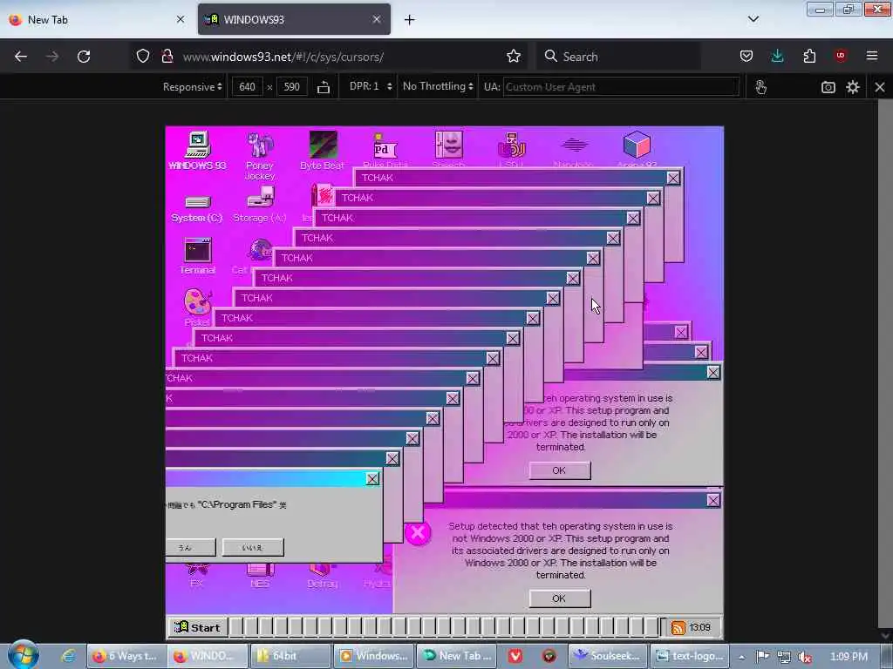
Task: Open the Firefox hamburger menu
Action: 872,56
